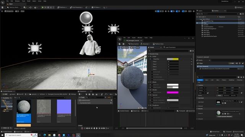Select the right rect light icon in the viewport
The height and width of the screenshot is (137, 245).
pos(113,29)
